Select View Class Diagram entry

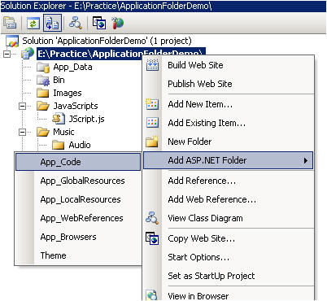(x=229, y=218)
